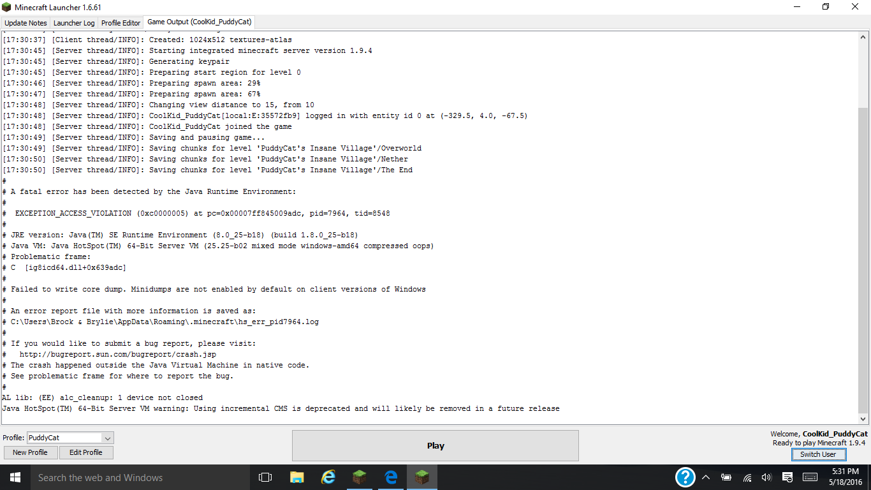This screenshot has height=490, width=871.
Task: Click the Switch User button
Action: pos(818,454)
